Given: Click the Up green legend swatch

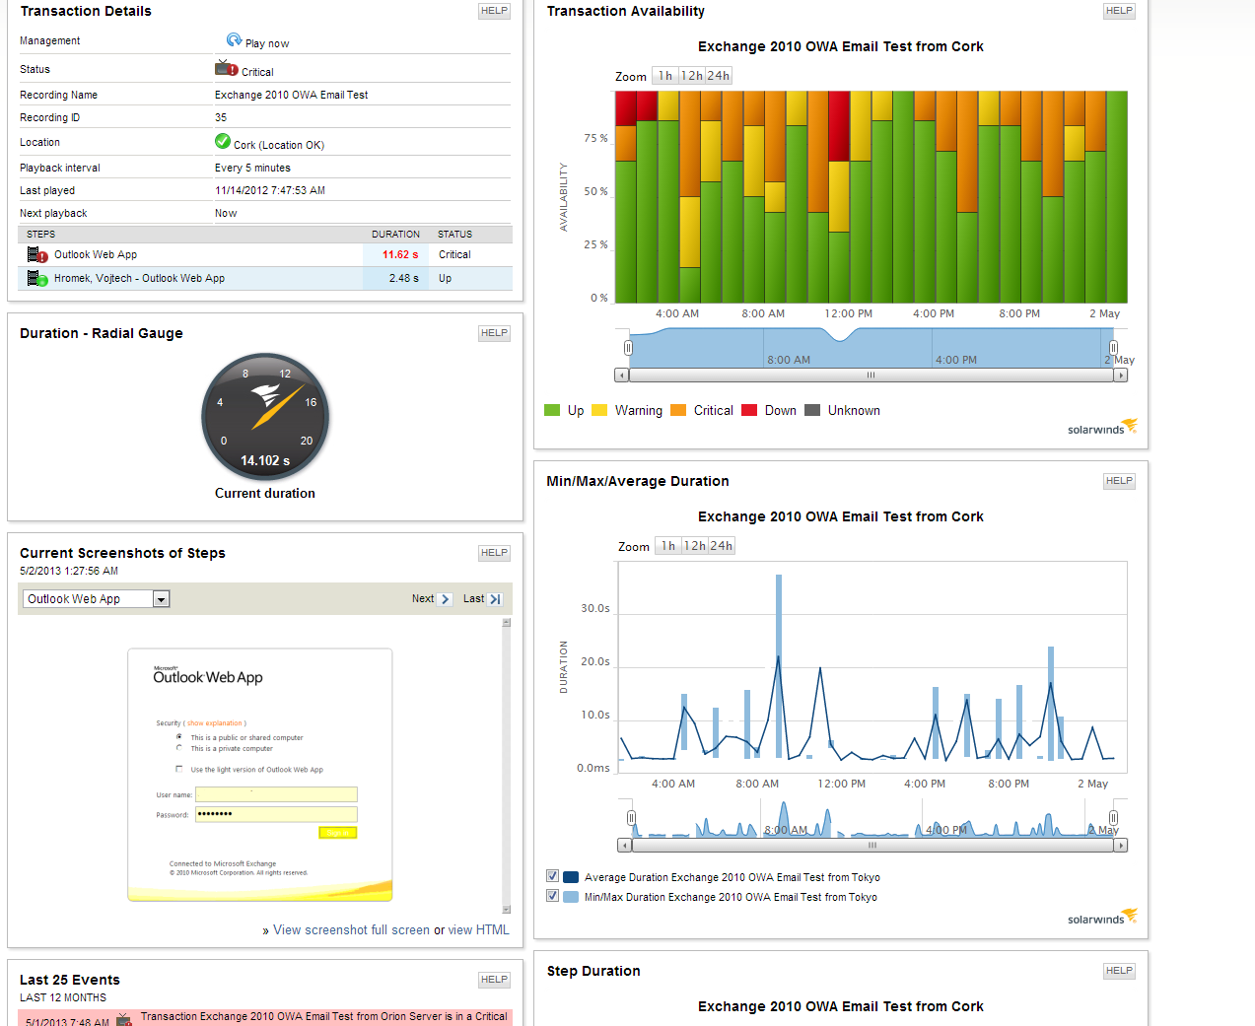Looking at the screenshot, I should point(552,410).
